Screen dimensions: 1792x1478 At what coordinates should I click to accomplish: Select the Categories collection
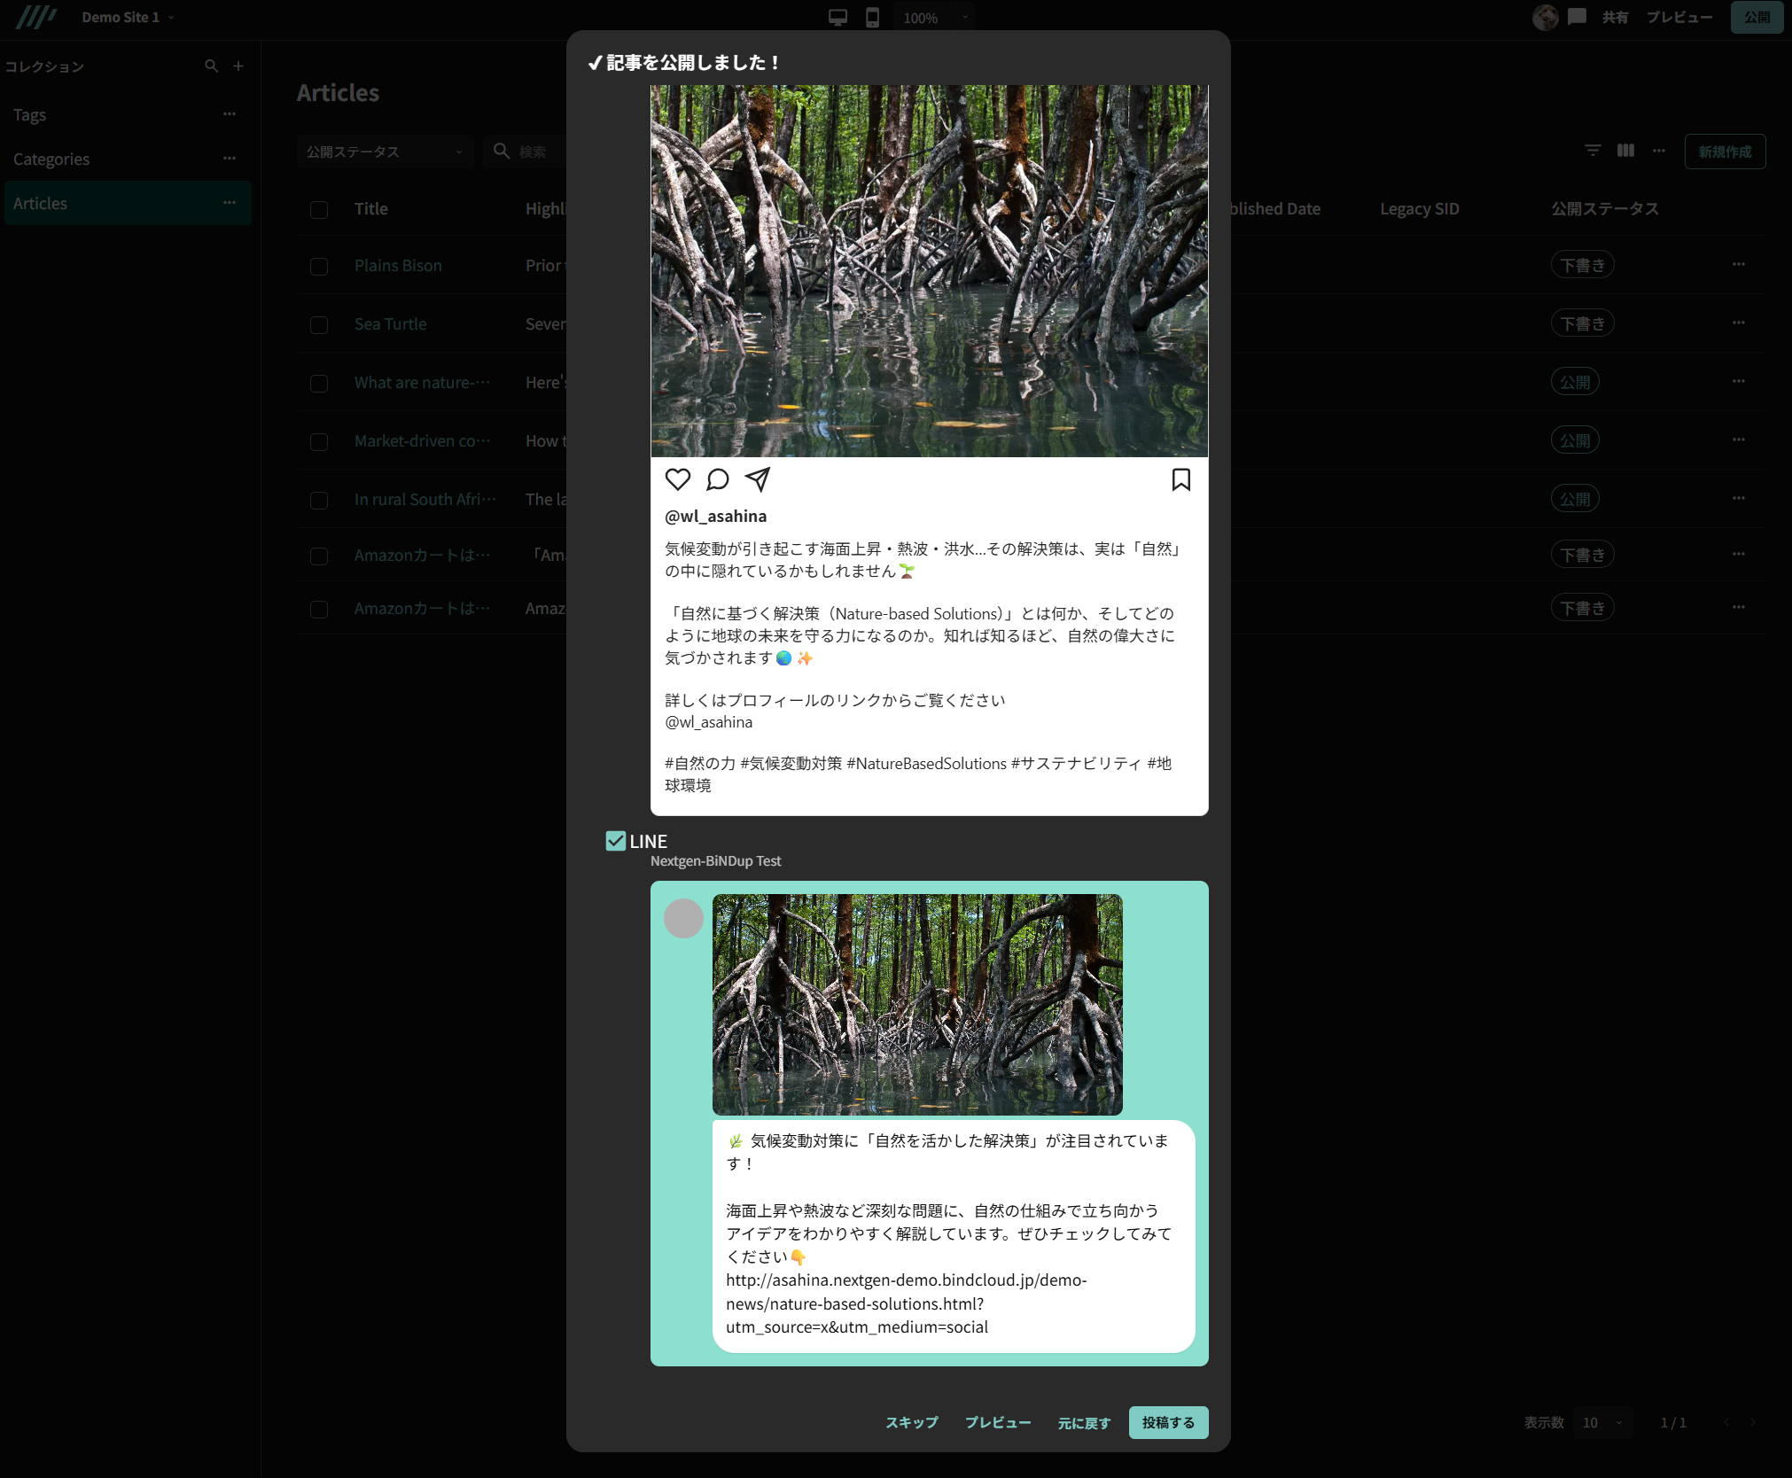click(128, 159)
